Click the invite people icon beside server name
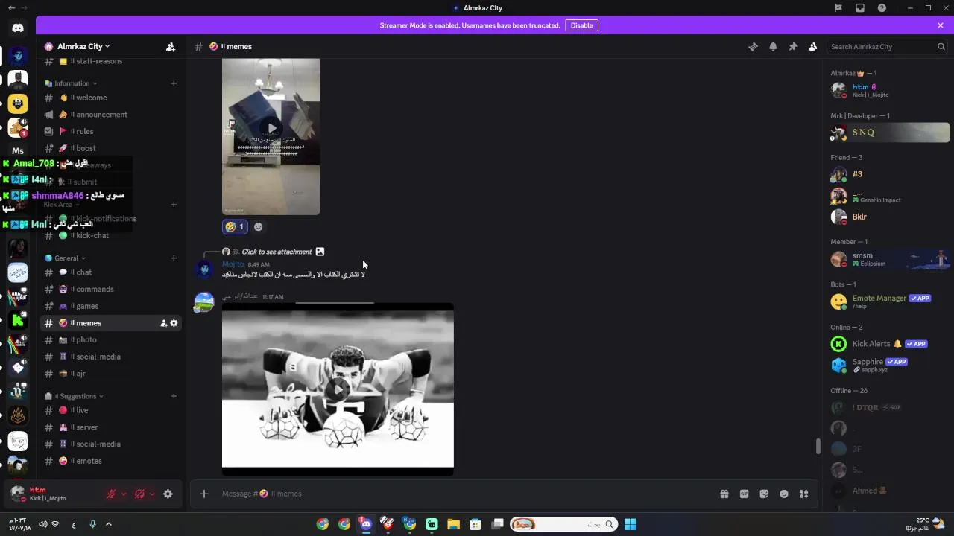The width and height of the screenshot is (954, 536). pyautogui.click(x=170, y=46)
